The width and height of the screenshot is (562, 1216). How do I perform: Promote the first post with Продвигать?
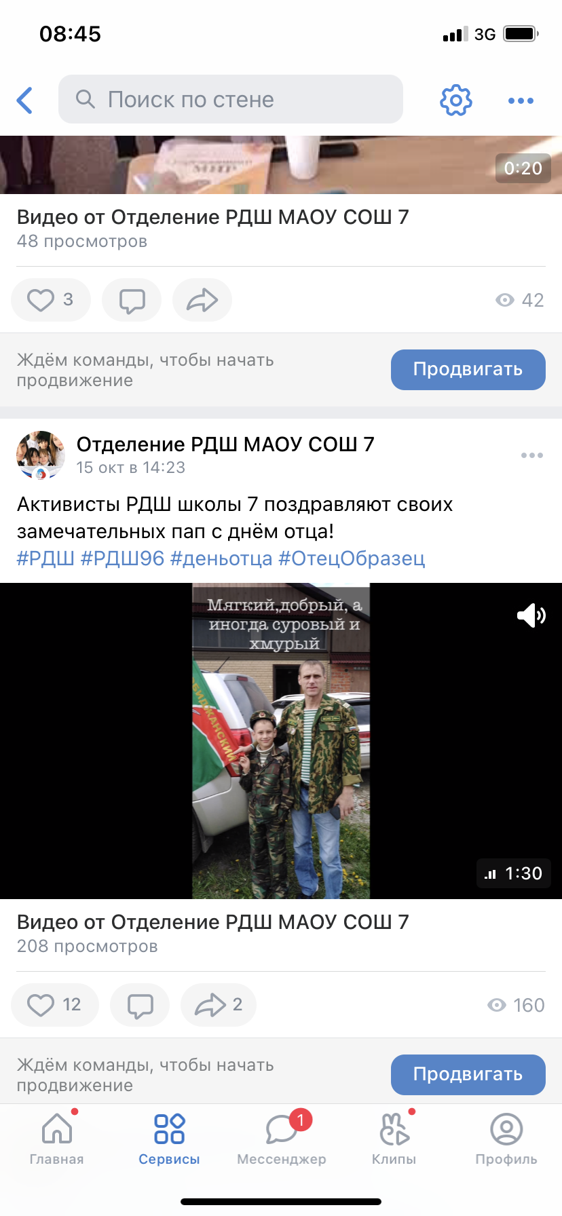pyautogui.click(x=468, y=370)
